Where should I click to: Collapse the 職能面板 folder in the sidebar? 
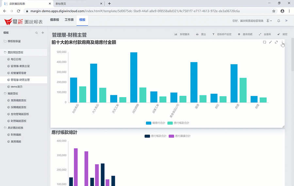pos(5,93)
